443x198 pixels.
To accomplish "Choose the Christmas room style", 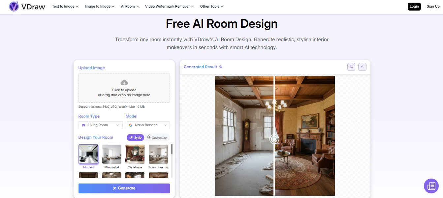I will (135, 154).
